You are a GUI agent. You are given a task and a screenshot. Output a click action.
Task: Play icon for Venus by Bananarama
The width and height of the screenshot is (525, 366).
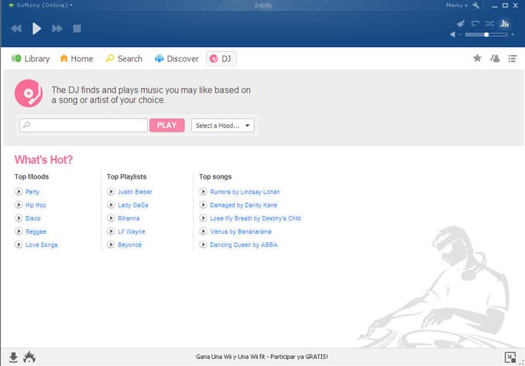203,231
